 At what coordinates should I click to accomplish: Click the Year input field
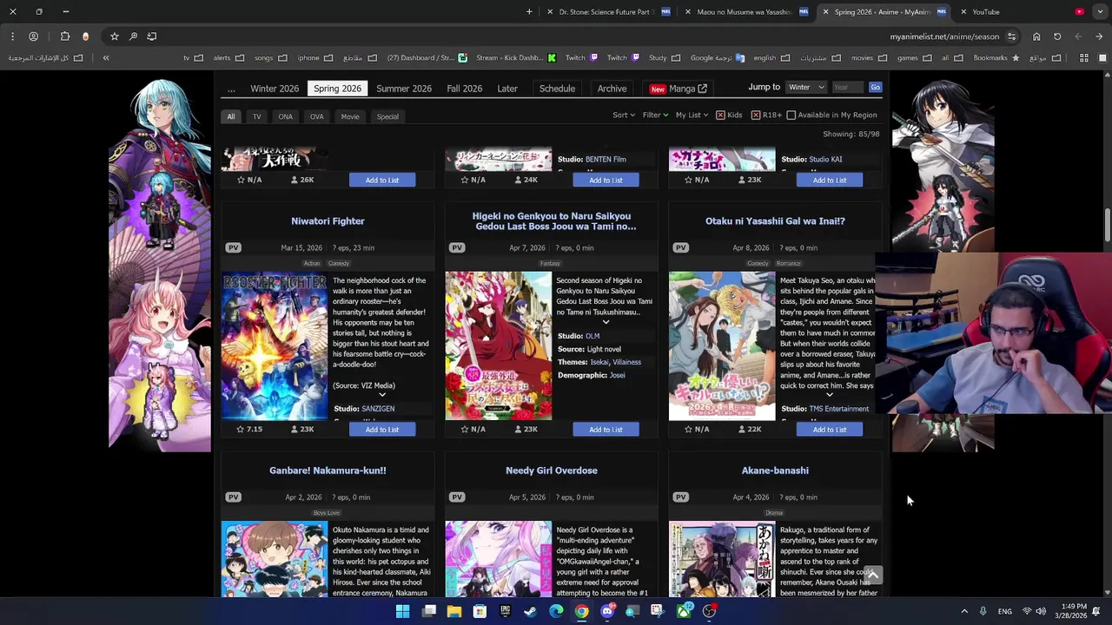coord(848,88)
